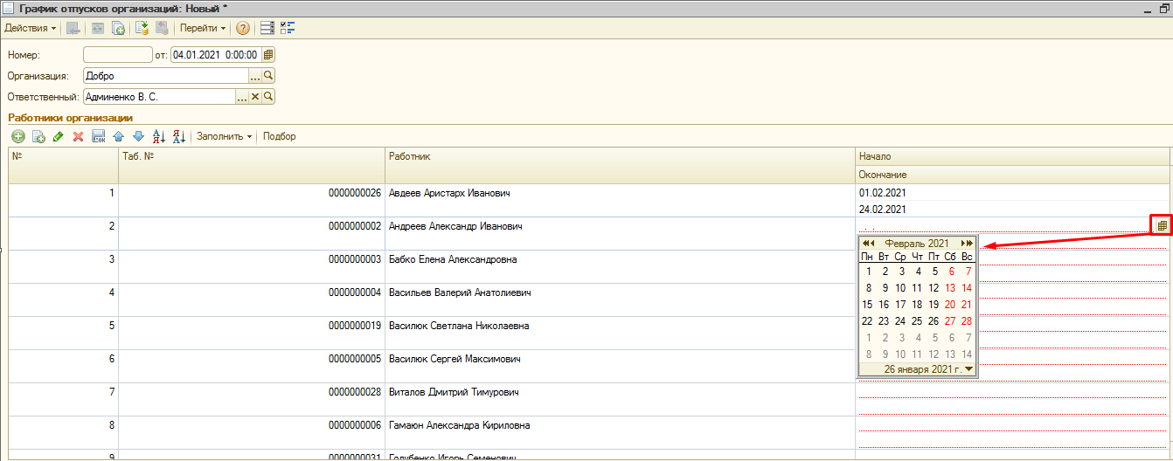This screenshot has width=1173, height=461.
Task: Click the find-in-list toolbar icon
Action: coord(73,28)
